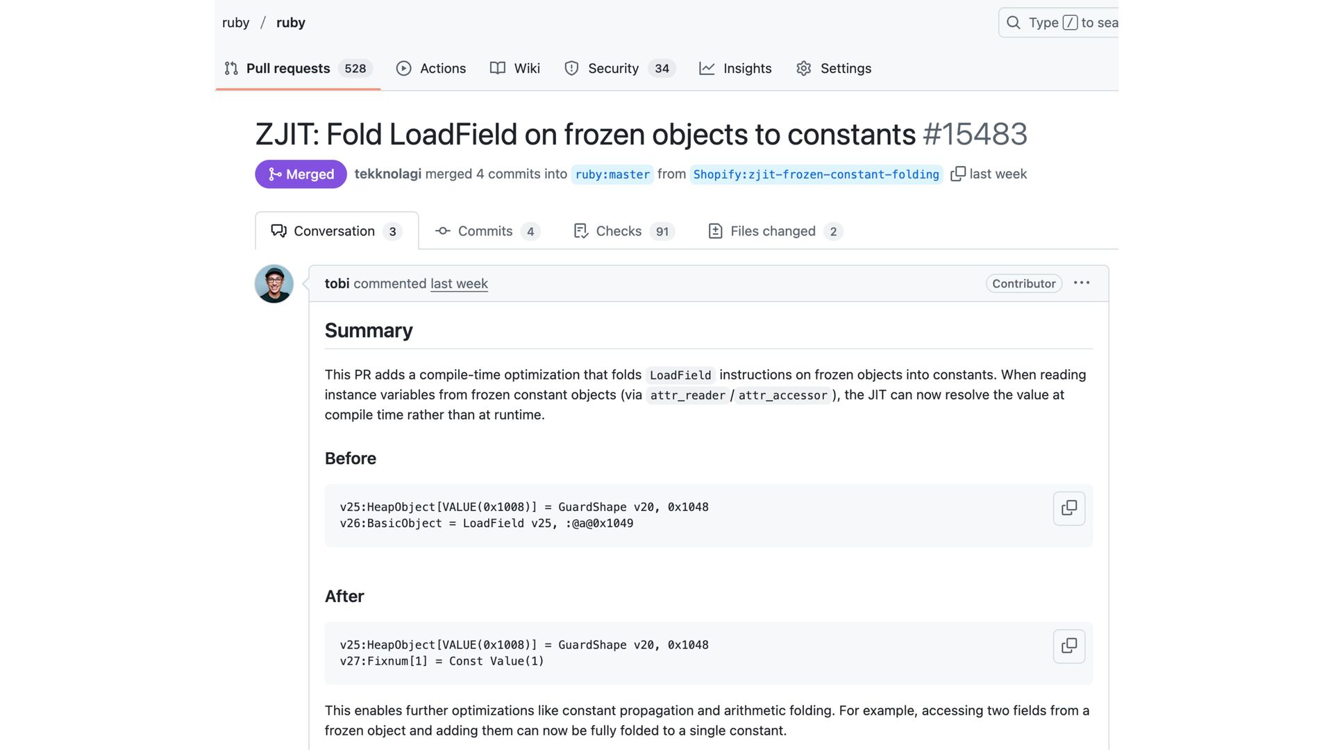Copy the head branch name icon
This screenshot has height=750, width=1333.
tap(957, 174)
